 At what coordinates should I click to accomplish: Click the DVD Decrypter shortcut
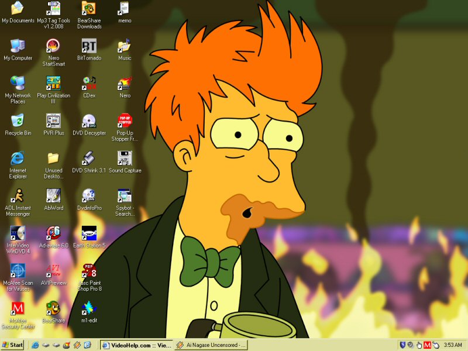click(90, 125)
